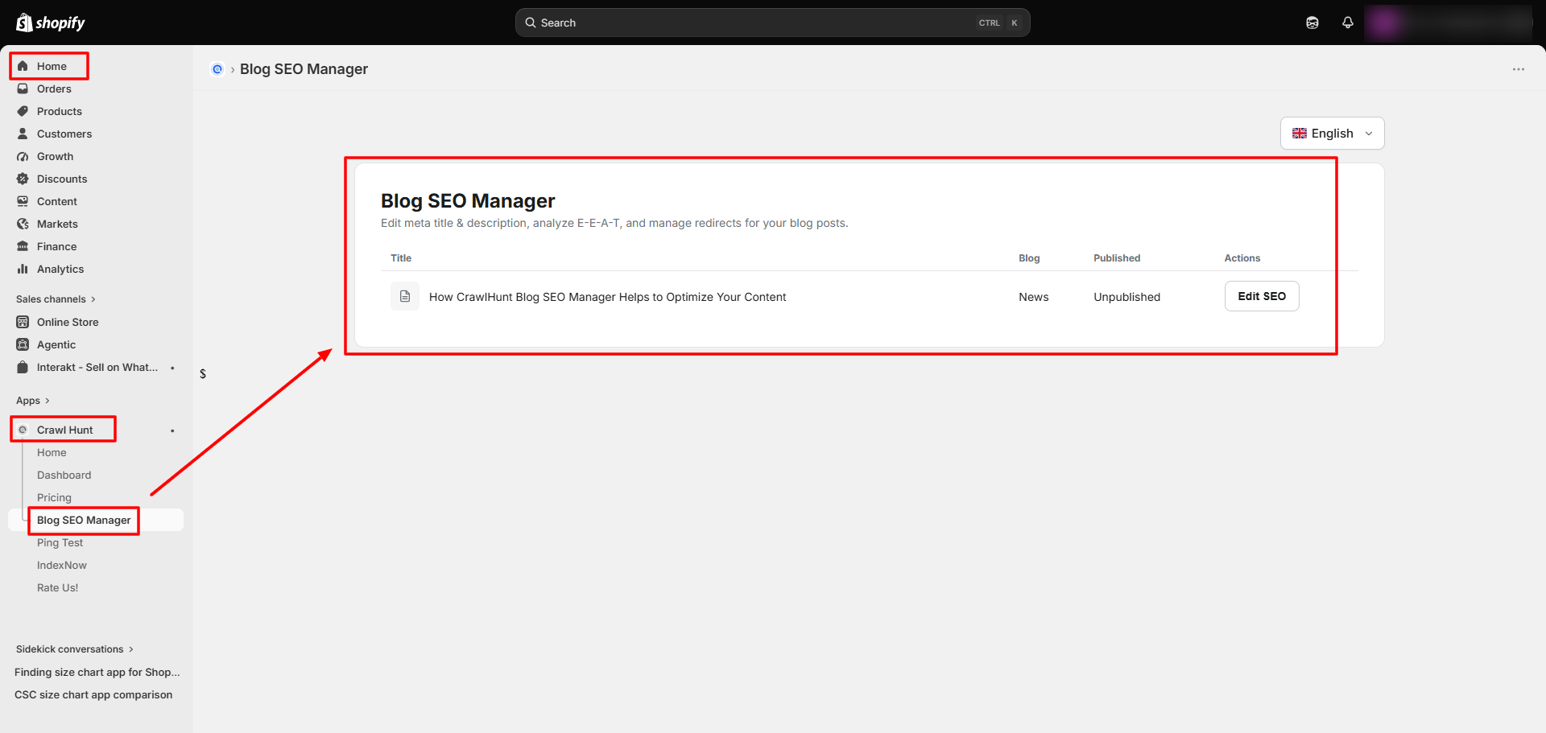This screenshot has height=733, width=1546.
Task: Open Crawl Hunt Home subitem
Action: (x=52, y=453)
